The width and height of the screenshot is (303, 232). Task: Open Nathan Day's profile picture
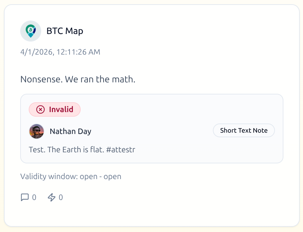(37, 131)
